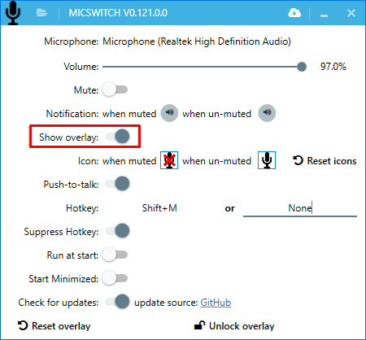Turn off the Push-to-talk switch
The height and width of the screenshot is (340, 366).
tap(117, 184)
